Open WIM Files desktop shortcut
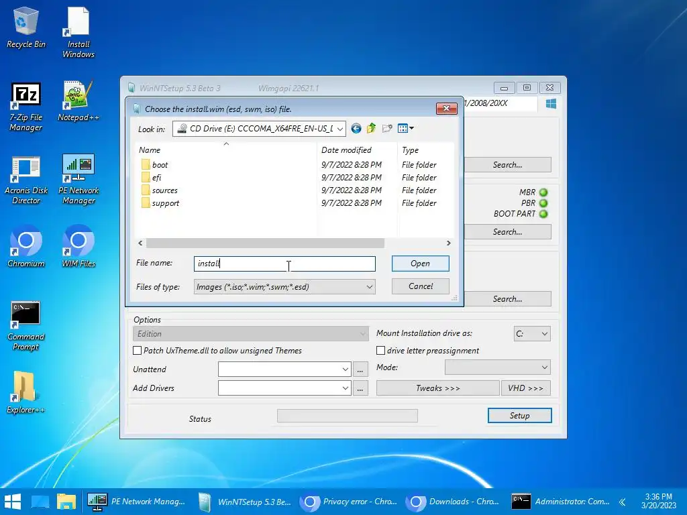The height and width of the screenshot is (515, 687). coord(78,247)
